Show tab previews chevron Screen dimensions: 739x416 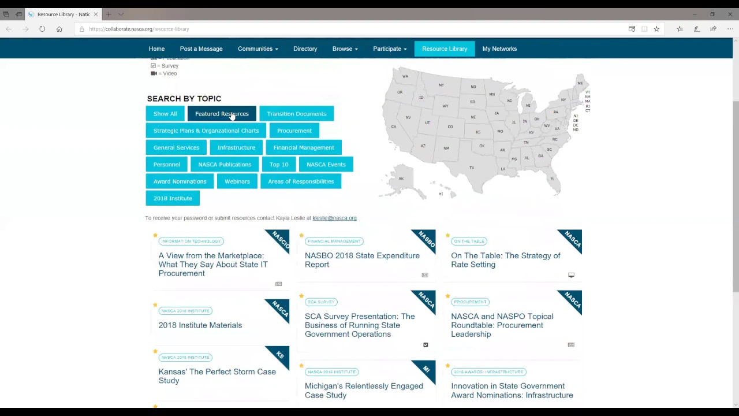(x=121, y=14)
